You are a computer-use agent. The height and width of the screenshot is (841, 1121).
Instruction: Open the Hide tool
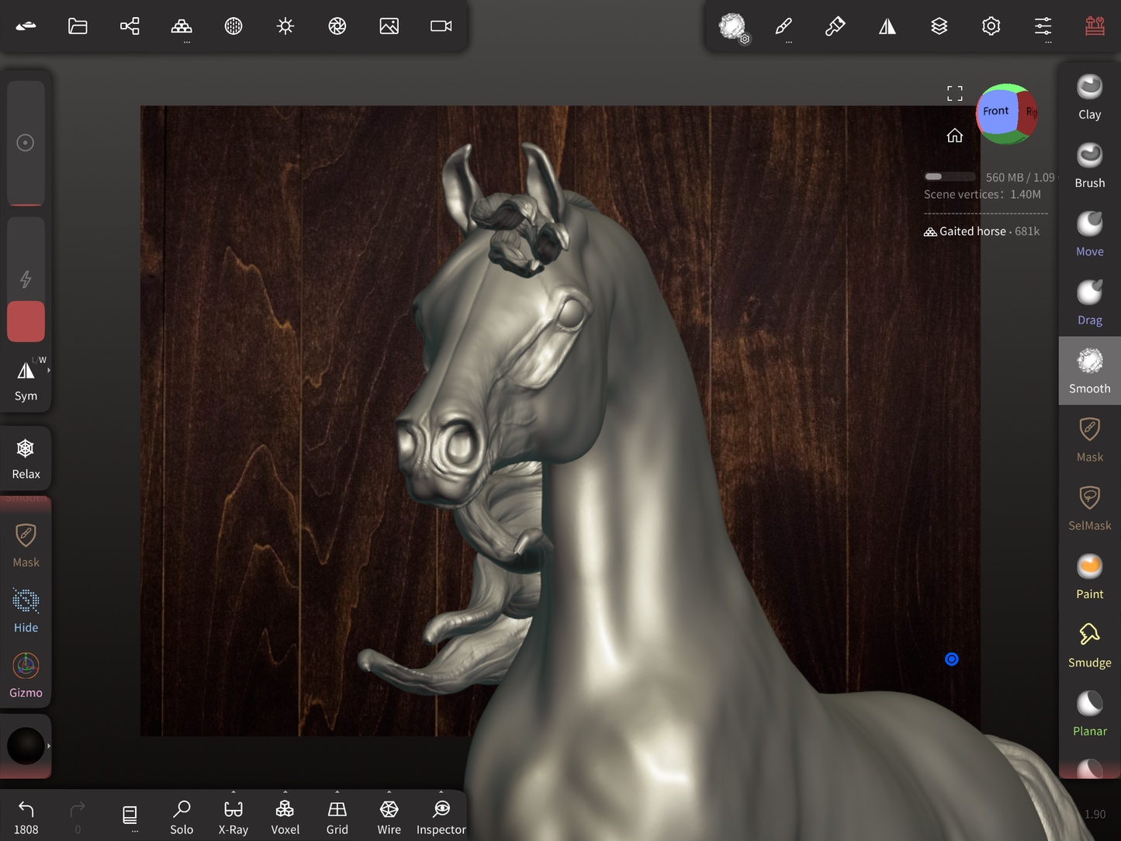point(26,610)
